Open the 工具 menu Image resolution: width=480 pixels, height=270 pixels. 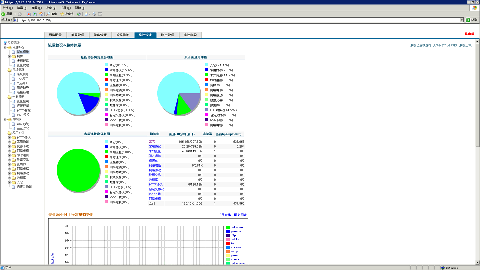[x=65, y=8]
